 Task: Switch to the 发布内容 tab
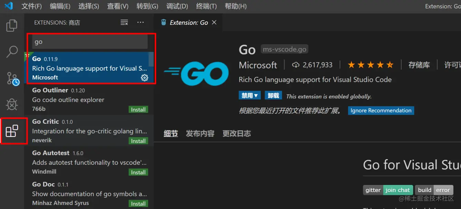click(200, 133)
